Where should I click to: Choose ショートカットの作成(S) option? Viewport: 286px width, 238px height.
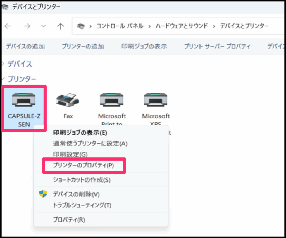tap(82, 180)
